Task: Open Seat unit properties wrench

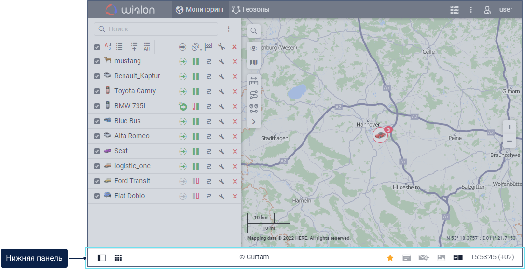Action: (221, 152)
